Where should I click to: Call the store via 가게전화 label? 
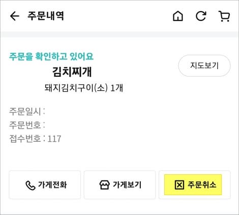[x=52, y=185]
